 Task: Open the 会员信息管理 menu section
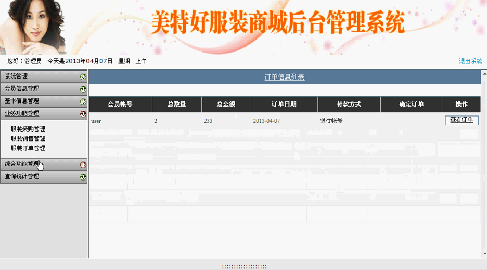tap(44, 89)
